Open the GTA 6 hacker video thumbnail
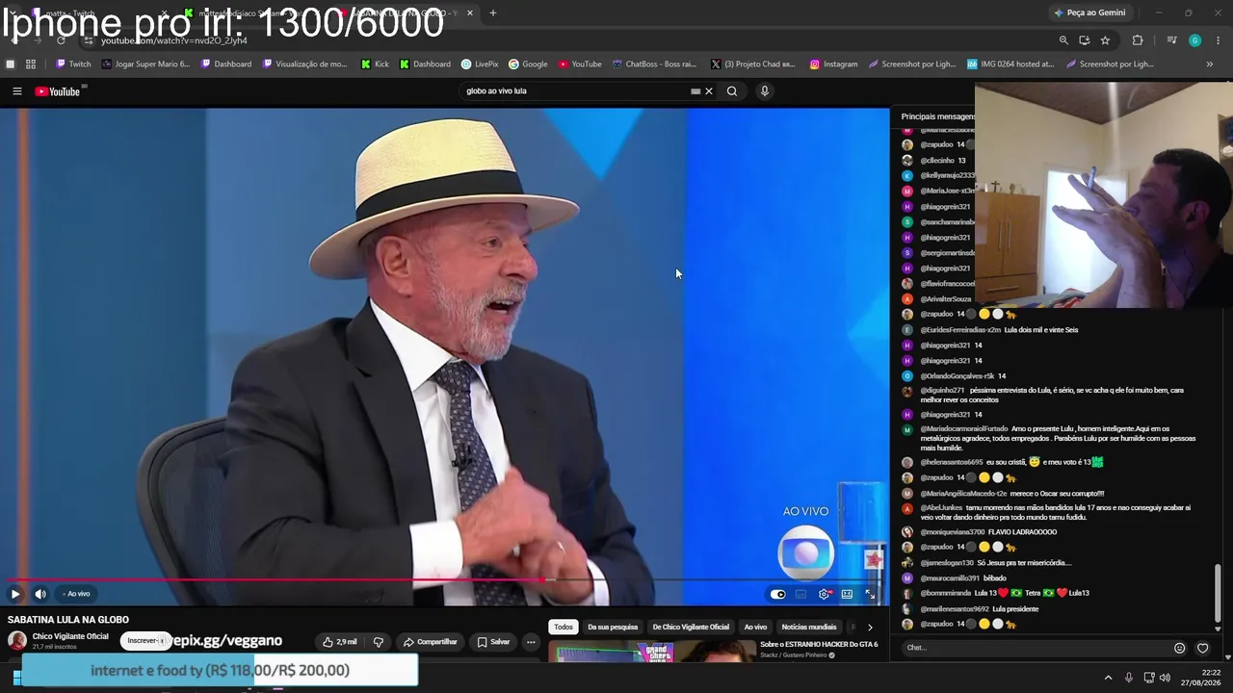 tap(650, 653)
